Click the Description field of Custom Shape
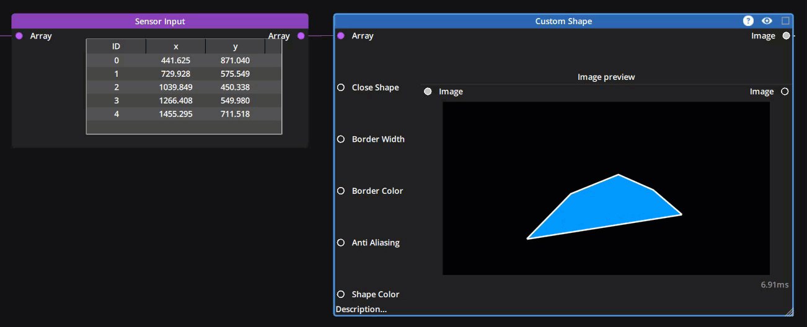The width and height of the screenshot is (807, 327). tap(361, 309)
